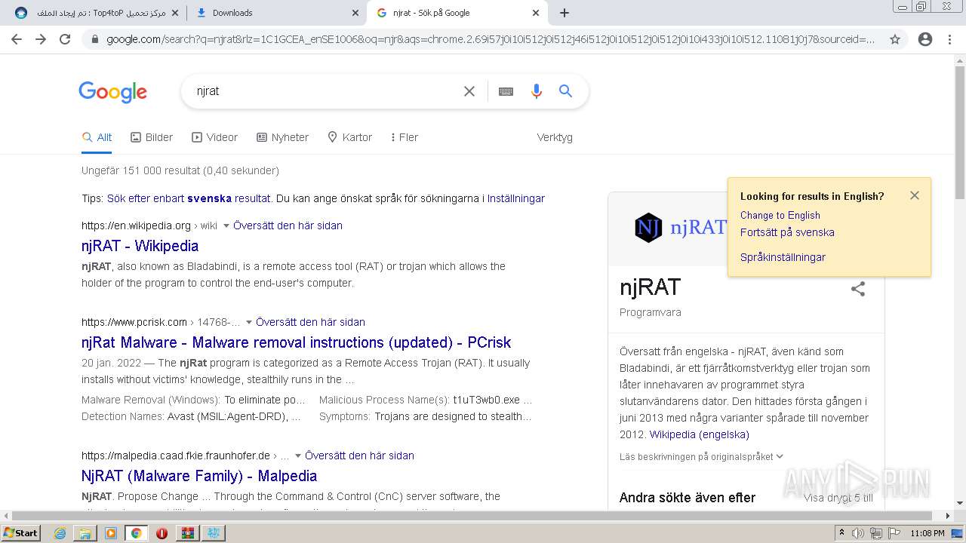The height and width of the screenshot is (543, 966).
Task: Open Action Center flag in tray
Action: 894,533
